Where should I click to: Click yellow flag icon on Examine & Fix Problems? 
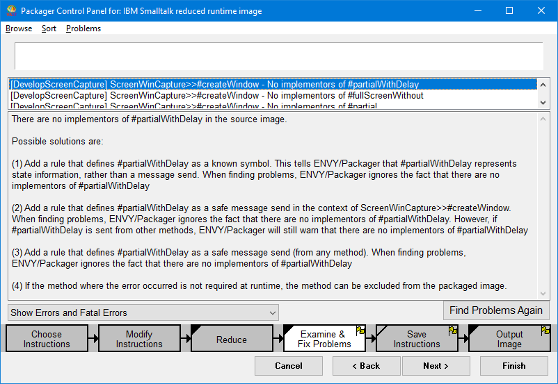(360, 330)
